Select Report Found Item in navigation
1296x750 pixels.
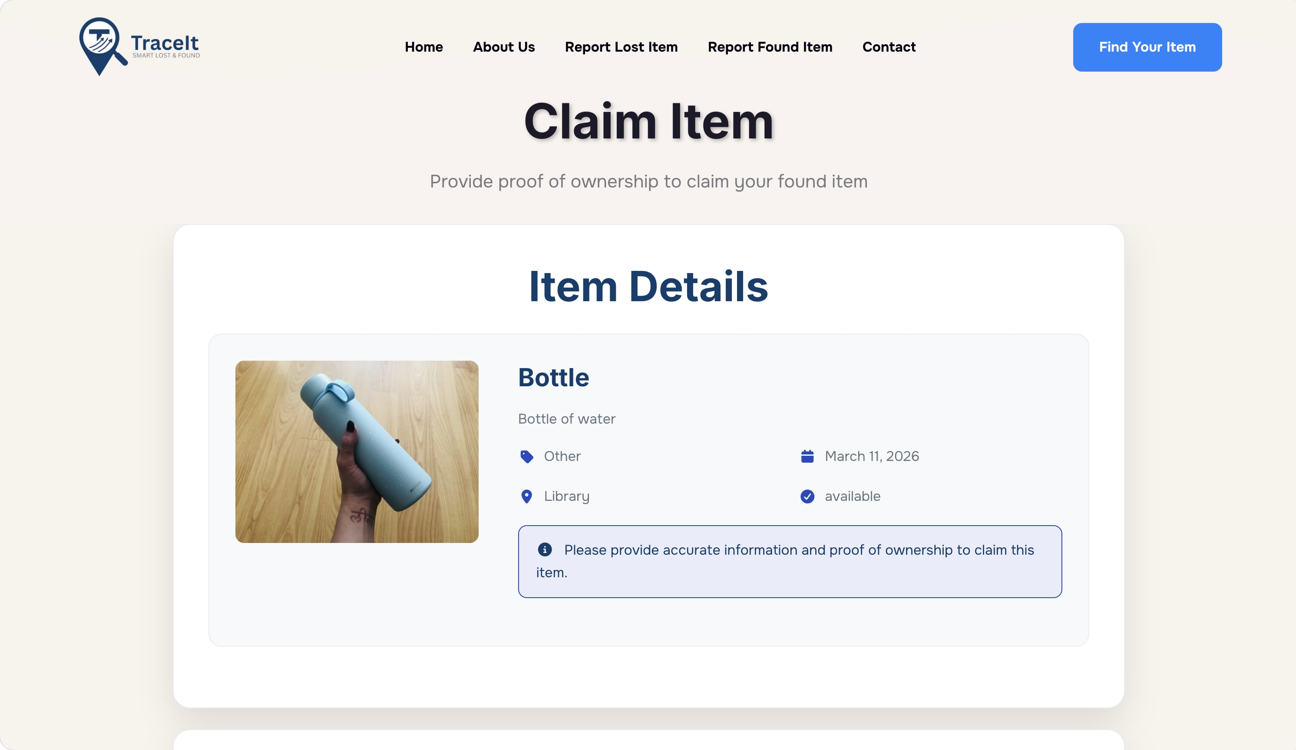tap(769, 47)
